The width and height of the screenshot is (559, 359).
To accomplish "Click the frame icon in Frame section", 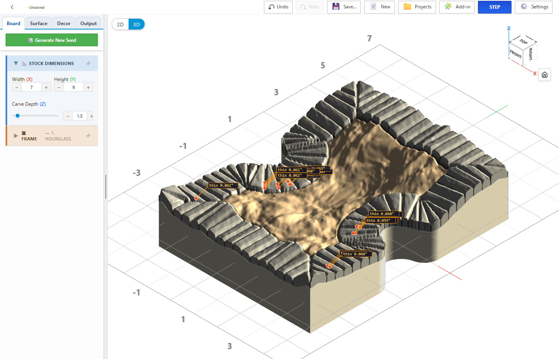I will [24, 133].
